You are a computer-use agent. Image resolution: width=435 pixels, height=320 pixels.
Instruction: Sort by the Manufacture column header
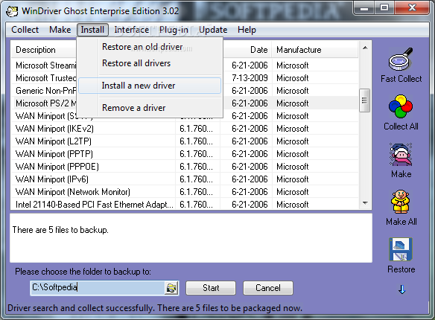314,50
